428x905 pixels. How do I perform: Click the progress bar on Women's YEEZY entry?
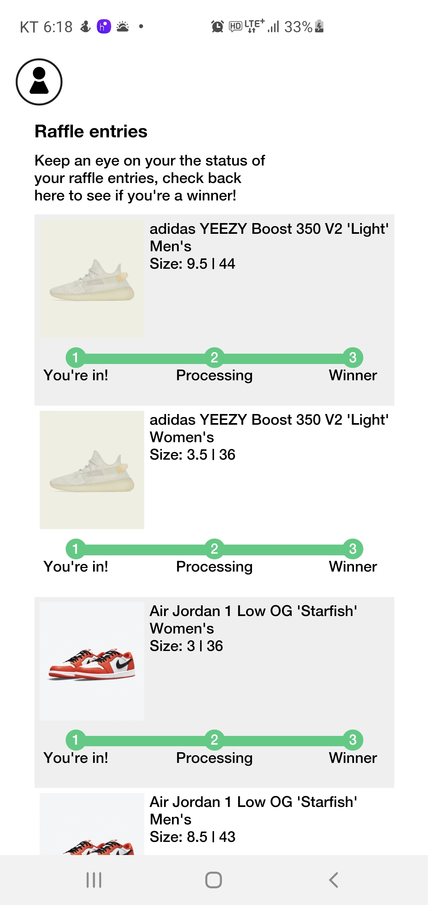214,549
